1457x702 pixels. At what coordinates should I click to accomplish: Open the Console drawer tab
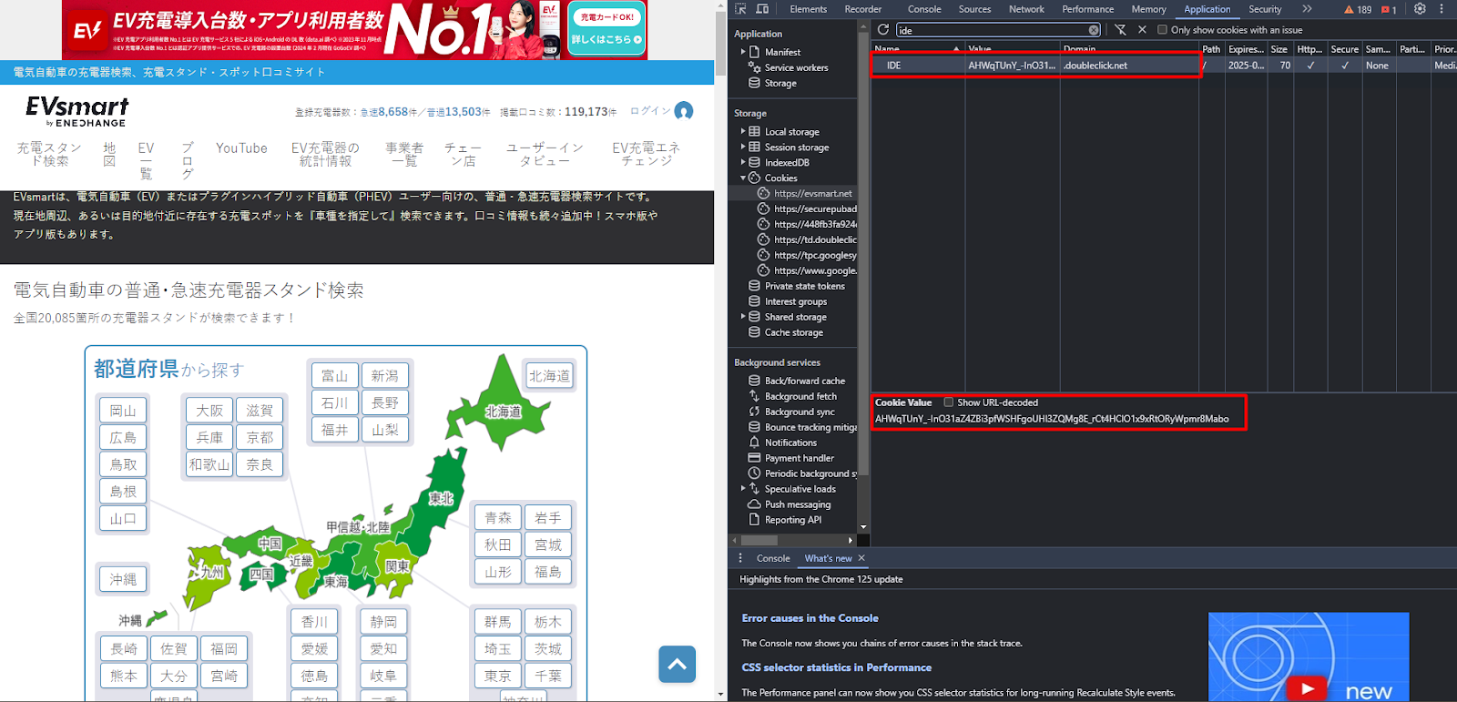pos(773,558)
